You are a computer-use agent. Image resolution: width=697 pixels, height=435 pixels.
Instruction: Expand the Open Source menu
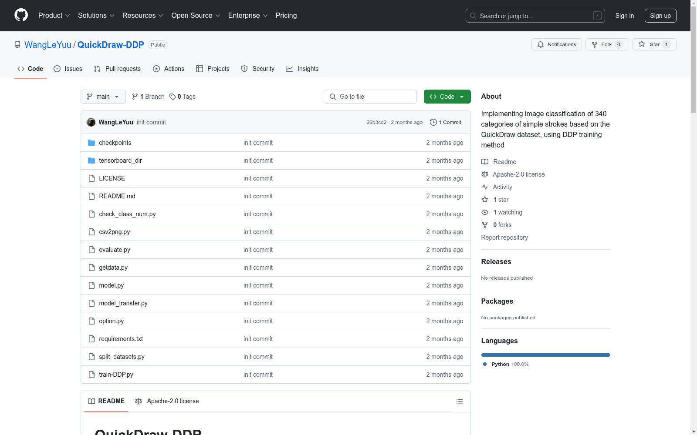tap(196, 15)
